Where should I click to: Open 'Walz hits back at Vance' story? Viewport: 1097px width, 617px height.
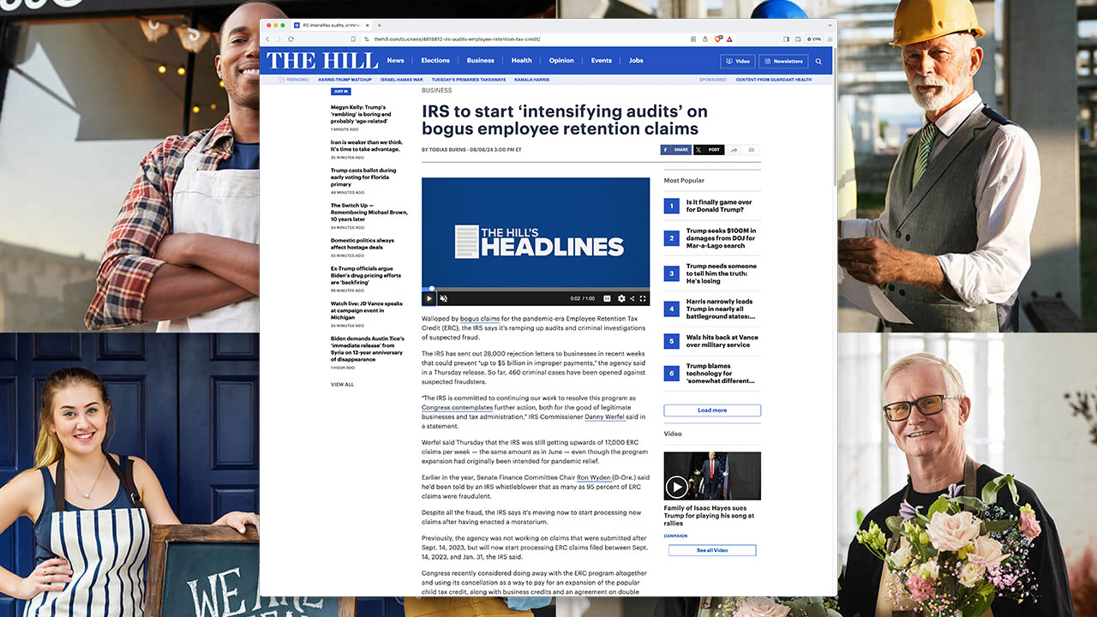pos(722,341)
